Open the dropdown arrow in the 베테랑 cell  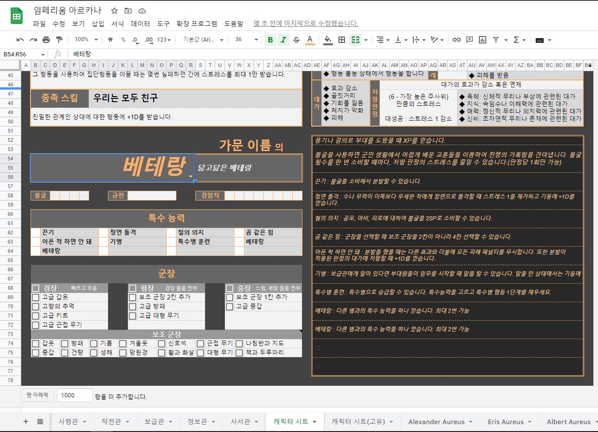[191, 176]
